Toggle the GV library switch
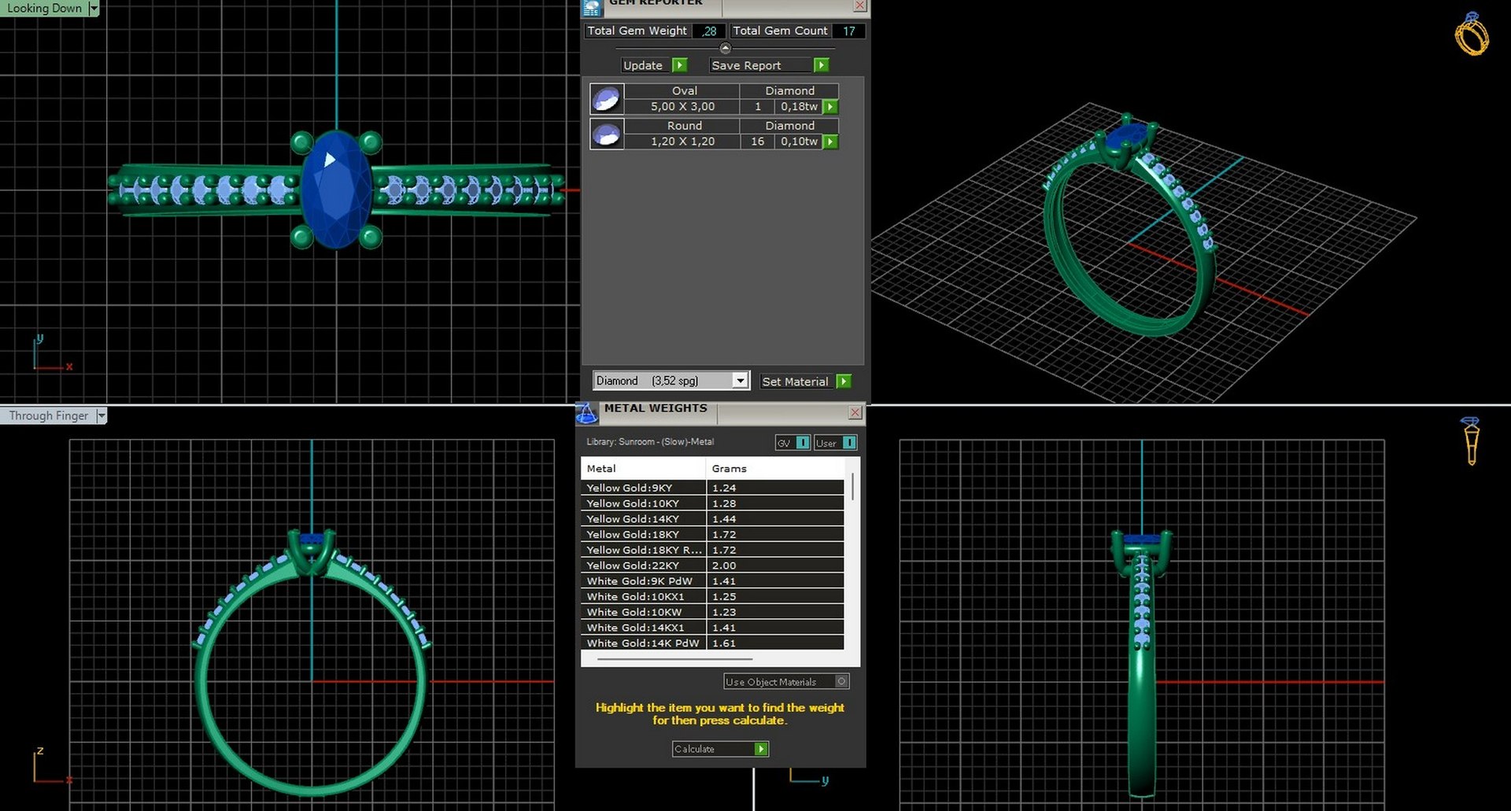1511x811 pixels. click(x=792, y=443)
